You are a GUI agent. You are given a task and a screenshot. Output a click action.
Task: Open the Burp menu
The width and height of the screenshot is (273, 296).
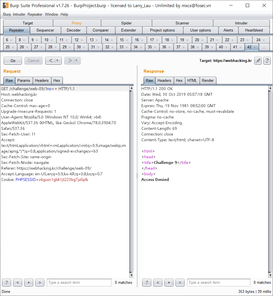(7, 14)
